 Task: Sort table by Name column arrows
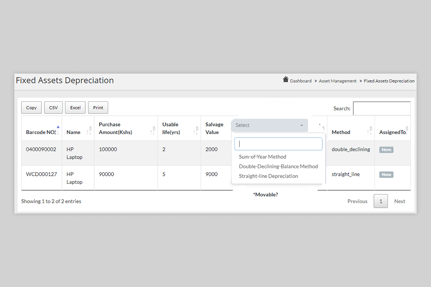coord(90,130)
